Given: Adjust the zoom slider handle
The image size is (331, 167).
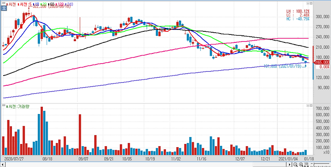Looking at the screenshot, I should tap(314, 164).
